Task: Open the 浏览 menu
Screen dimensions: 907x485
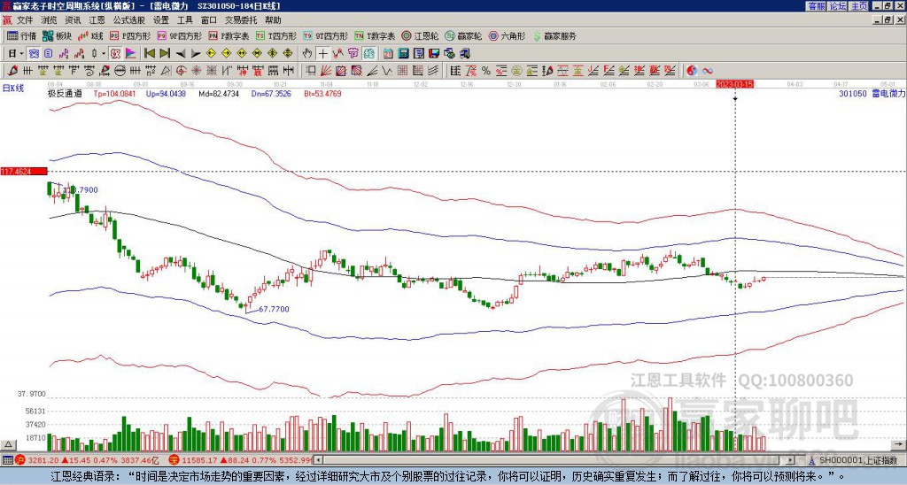Action: [50, 20]
